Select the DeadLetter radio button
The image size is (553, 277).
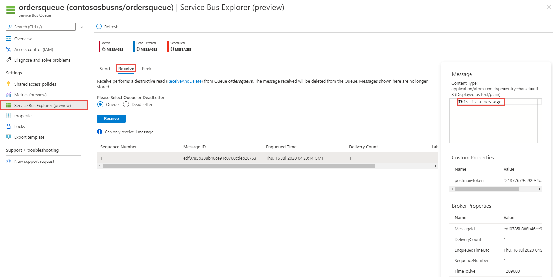point(126,104)
